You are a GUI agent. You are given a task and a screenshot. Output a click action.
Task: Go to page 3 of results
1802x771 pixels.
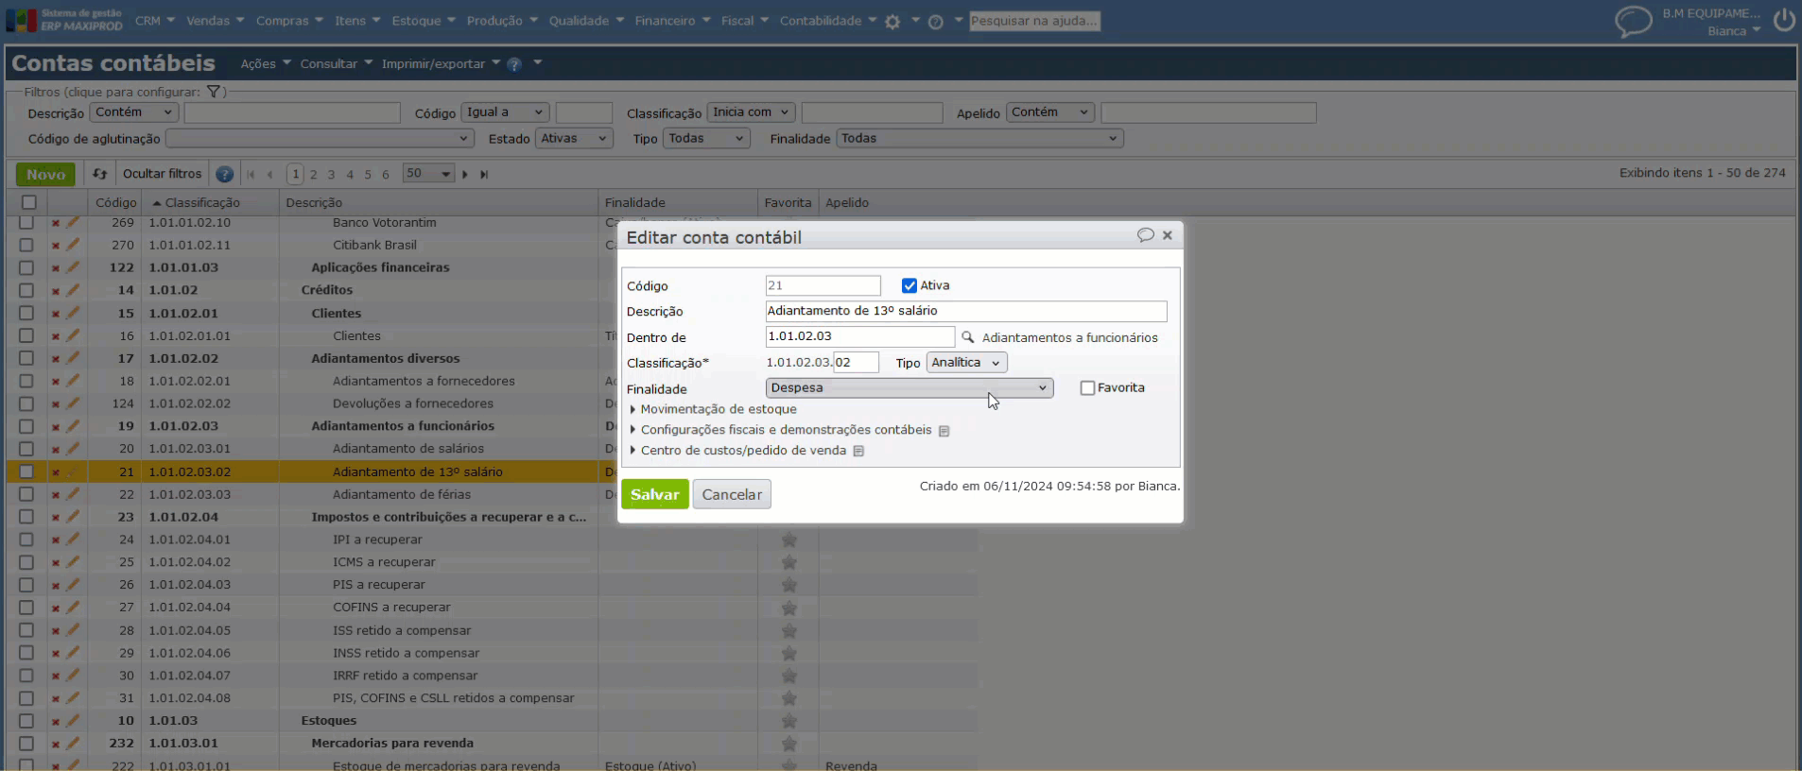[x=331, y=175]
